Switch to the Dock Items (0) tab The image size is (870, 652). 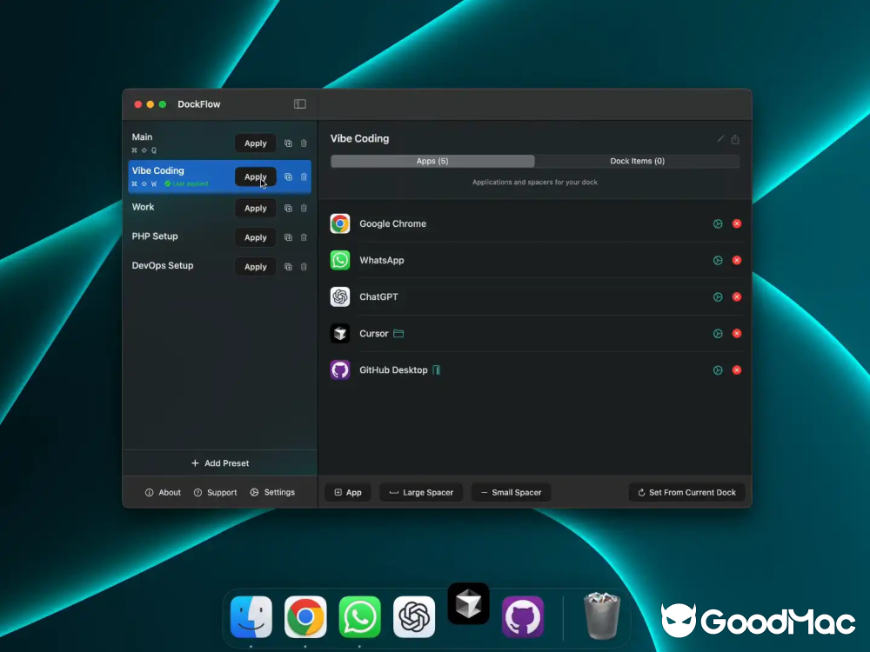click(637, 162)
